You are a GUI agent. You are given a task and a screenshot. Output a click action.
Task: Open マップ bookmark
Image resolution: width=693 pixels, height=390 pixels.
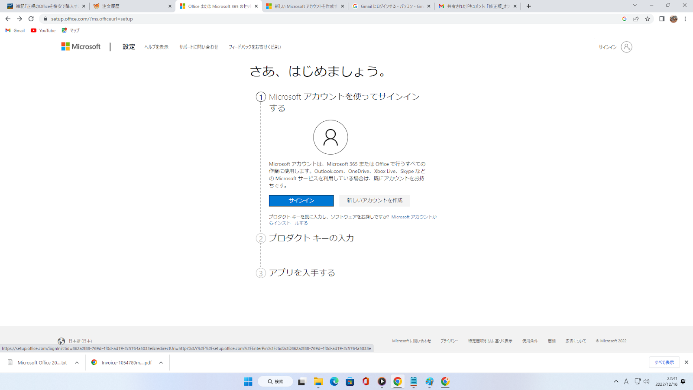pos(71,30)
